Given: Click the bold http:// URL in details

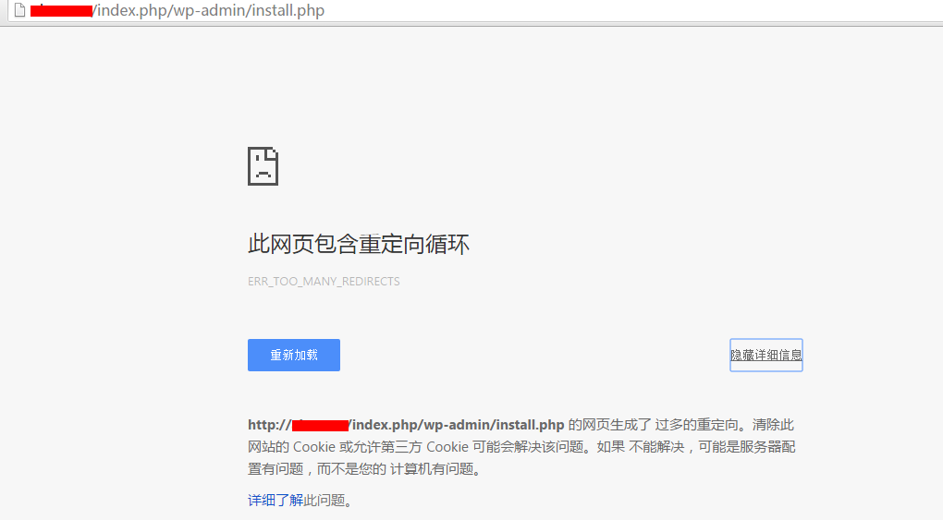Looking at the screenshot, I should click(269, 426).
